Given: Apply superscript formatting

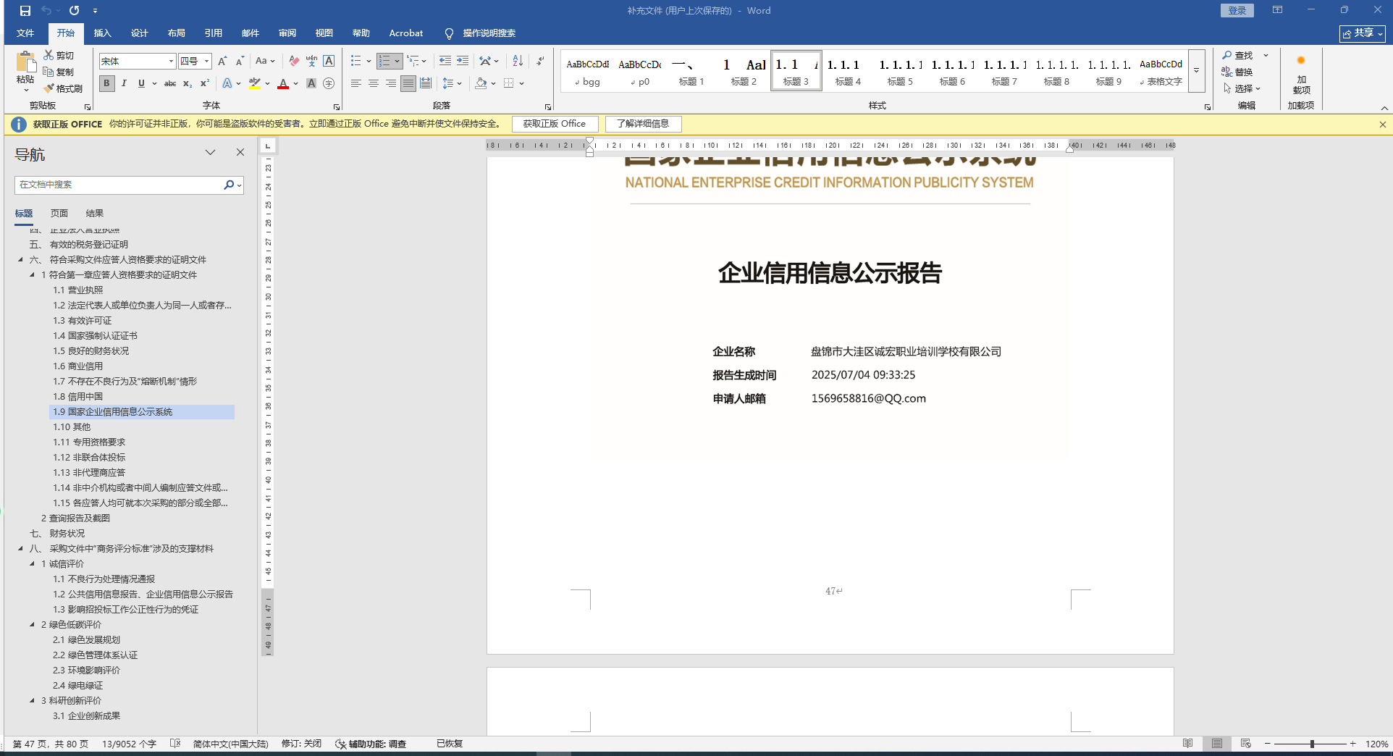Looking at the screenshot, I should pos(205,83).
